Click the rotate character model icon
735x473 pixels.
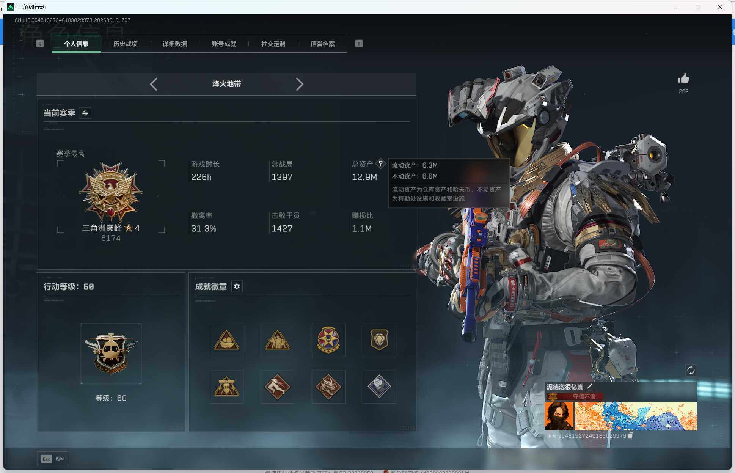(691, 370)
